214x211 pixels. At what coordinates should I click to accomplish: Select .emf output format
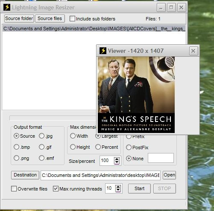click(x=41, y=158)
